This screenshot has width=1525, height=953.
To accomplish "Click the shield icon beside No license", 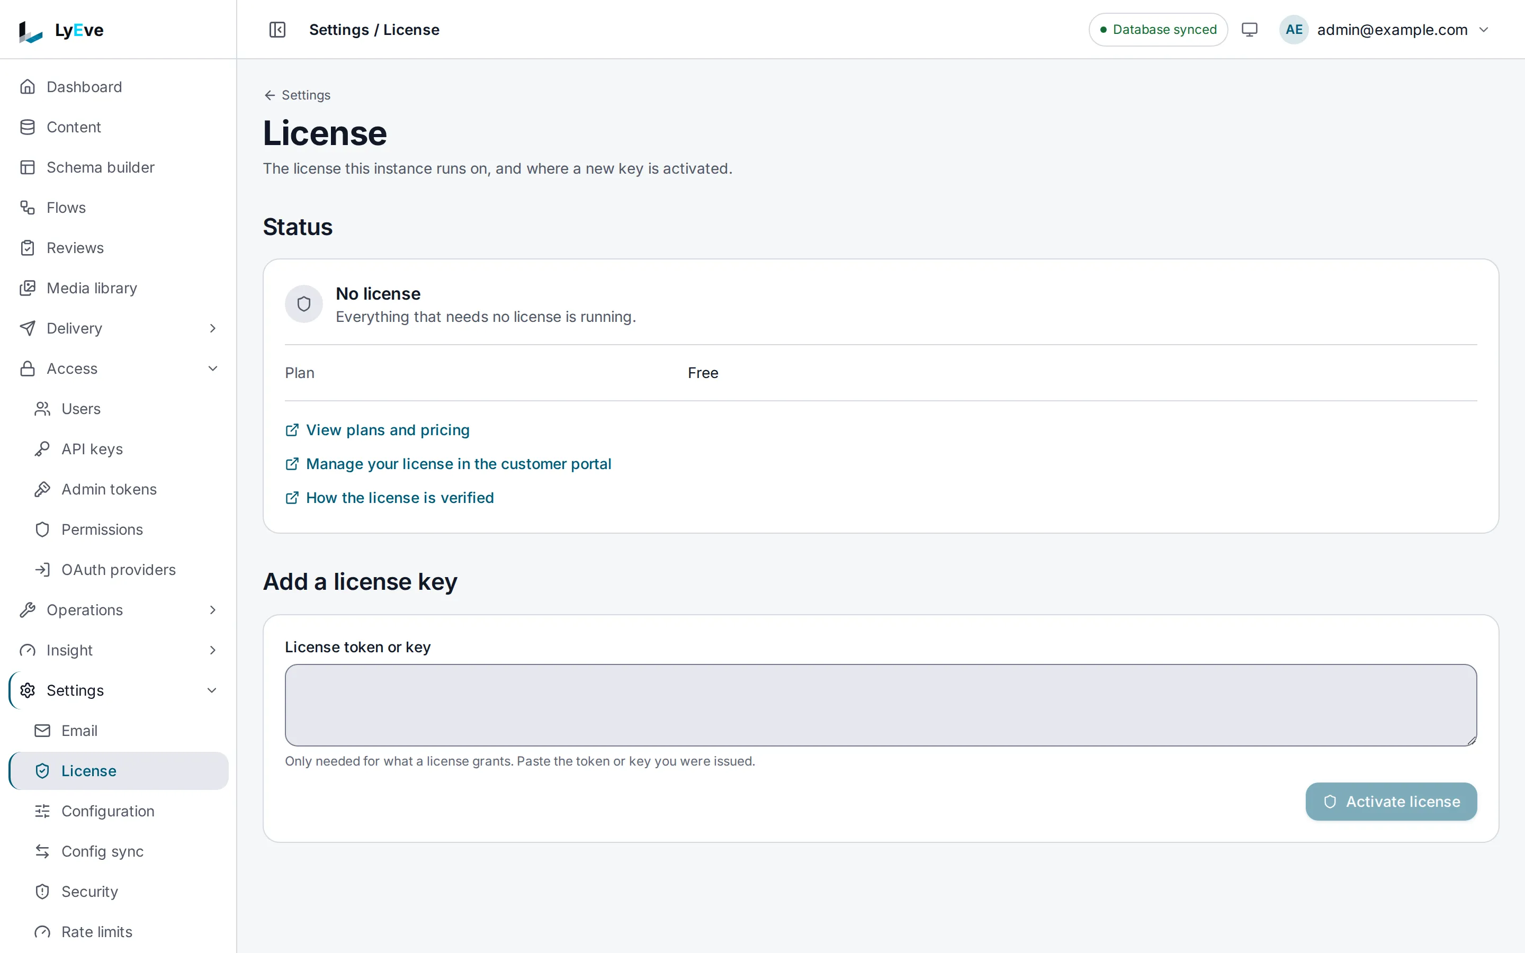I will [x=304, y=304].
